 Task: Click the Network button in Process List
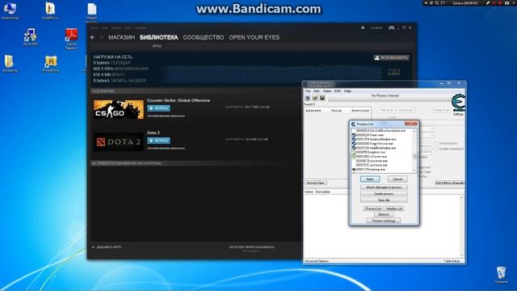[x=384, y=214]
